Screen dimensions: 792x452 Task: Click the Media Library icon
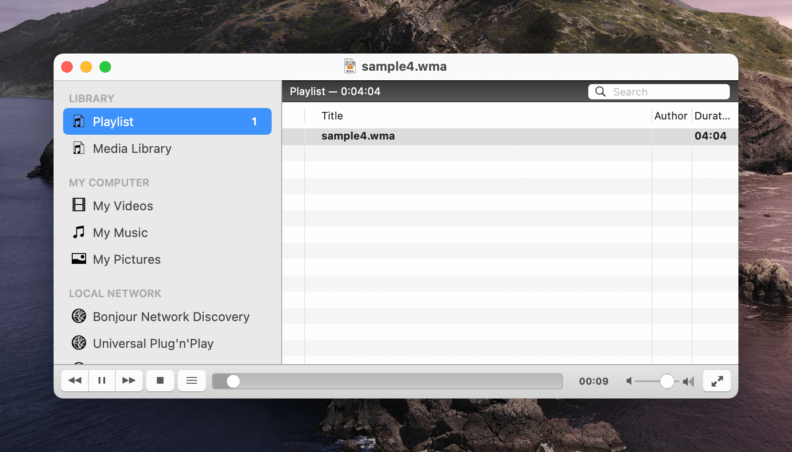[x=78, y=148]
